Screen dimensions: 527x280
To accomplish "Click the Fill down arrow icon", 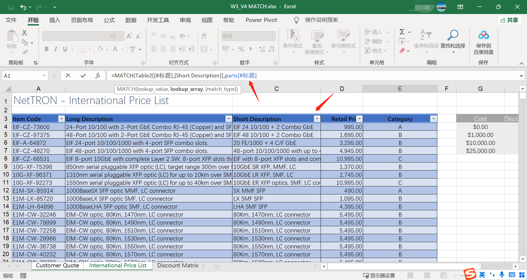I will (x=402, y=41).
